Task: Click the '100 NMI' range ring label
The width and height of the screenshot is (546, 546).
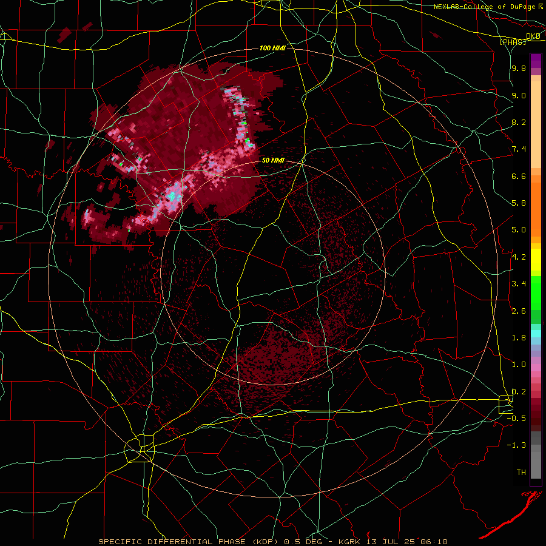Action: click(x=272, y=48)
